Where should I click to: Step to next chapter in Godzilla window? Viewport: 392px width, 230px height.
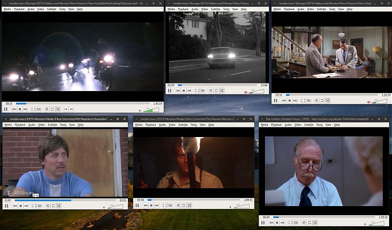pos(71,109)
